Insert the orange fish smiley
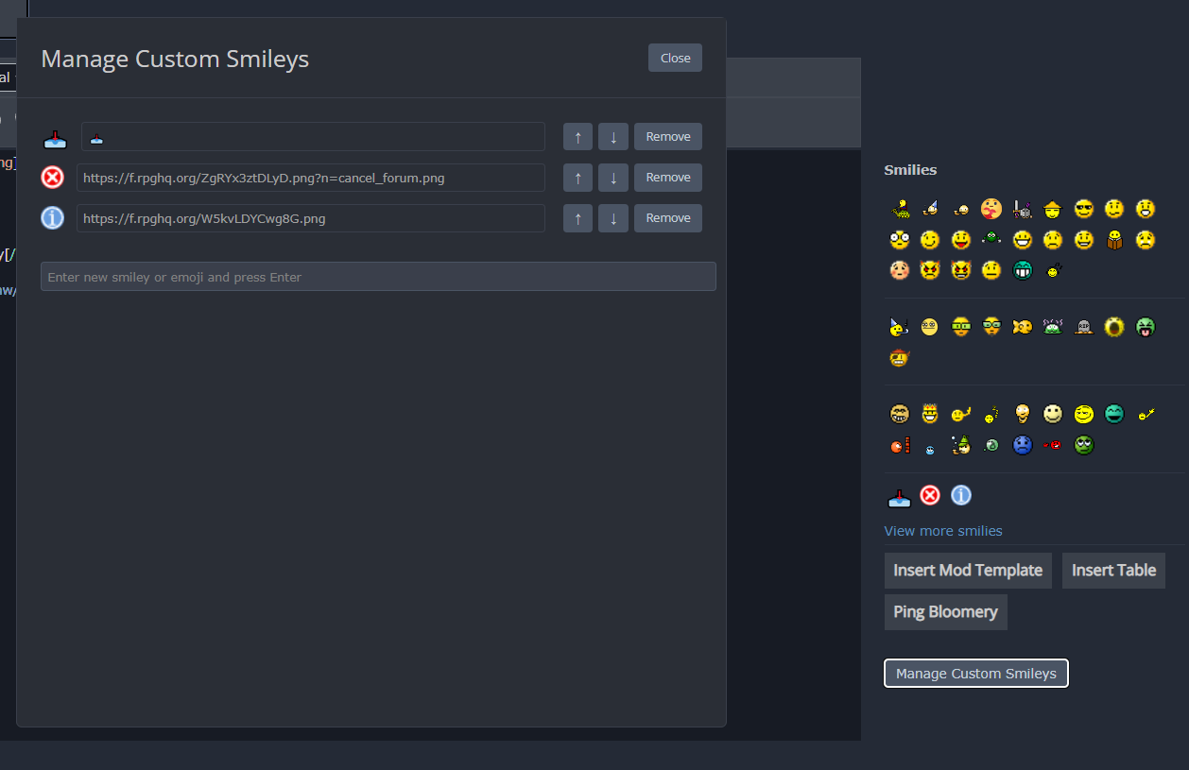The height and width of the screenshot is (770, 1189). 1023,328
